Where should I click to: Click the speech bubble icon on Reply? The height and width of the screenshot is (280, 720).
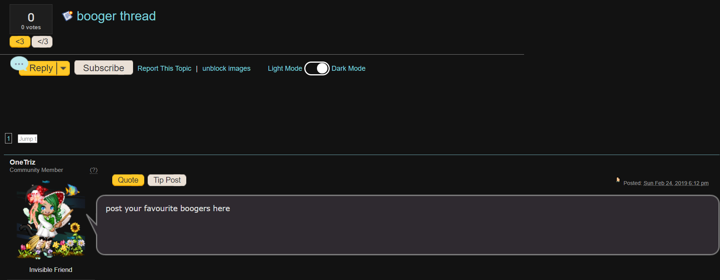(19, 63)
